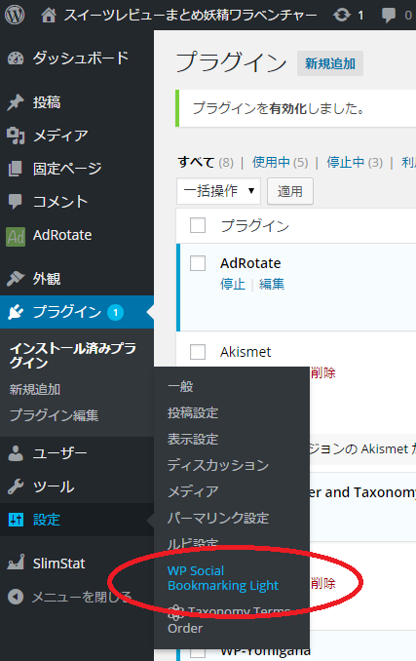Click the 新規追加 button beside title

[330, 63]
